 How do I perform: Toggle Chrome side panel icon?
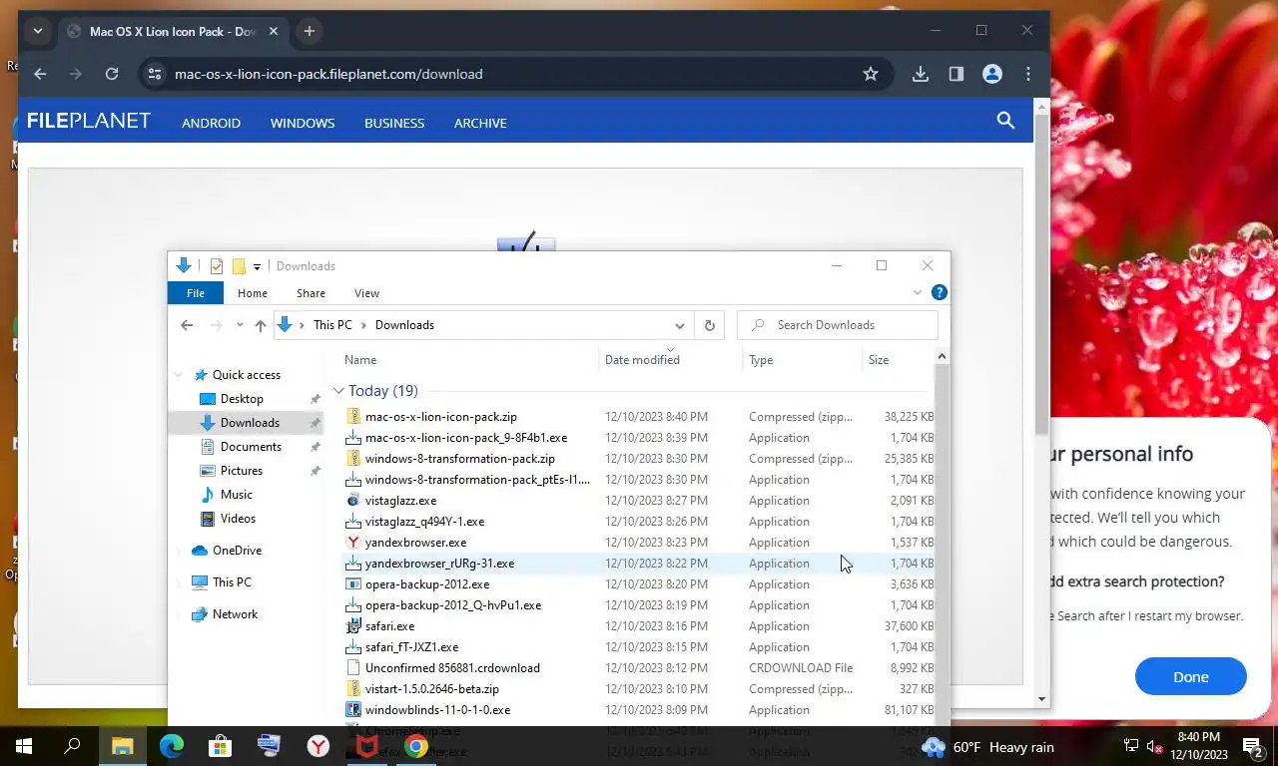[x=957, y=74]
